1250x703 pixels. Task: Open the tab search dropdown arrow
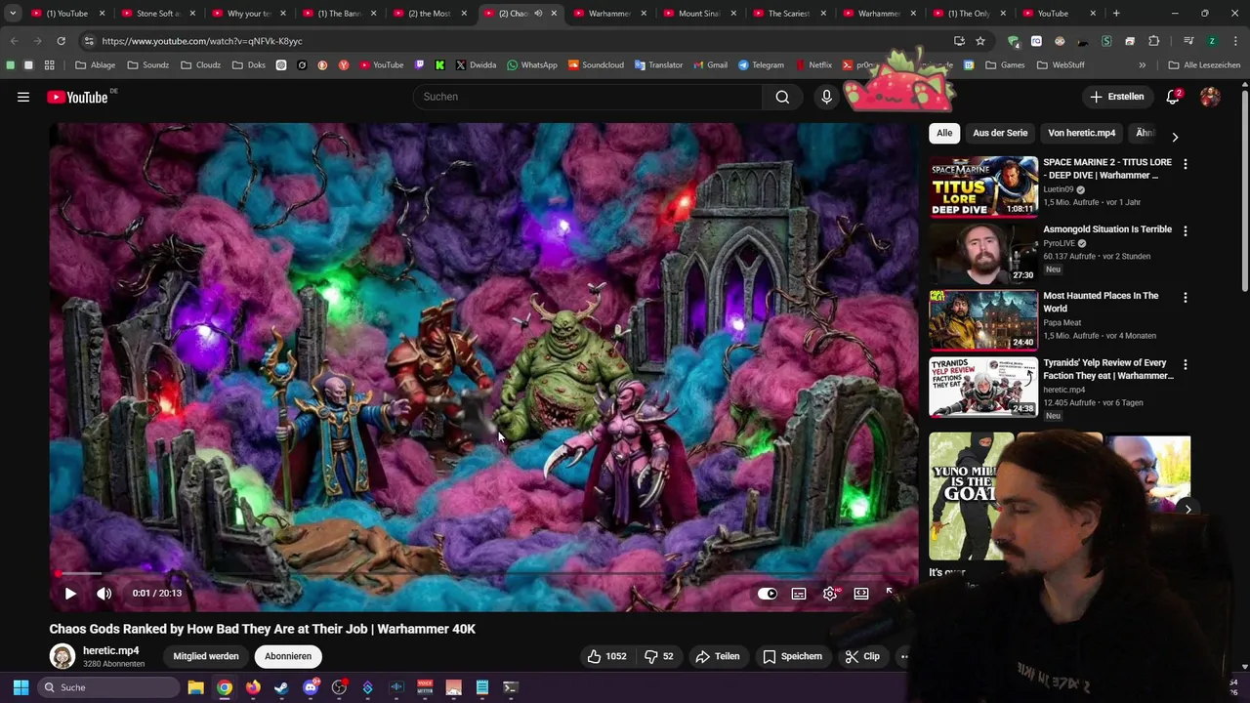(x=13, y=14)
